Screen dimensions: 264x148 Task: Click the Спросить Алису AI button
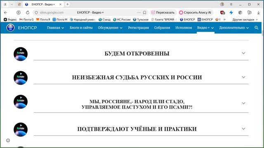pyautogui.click(x=195, y=12)
